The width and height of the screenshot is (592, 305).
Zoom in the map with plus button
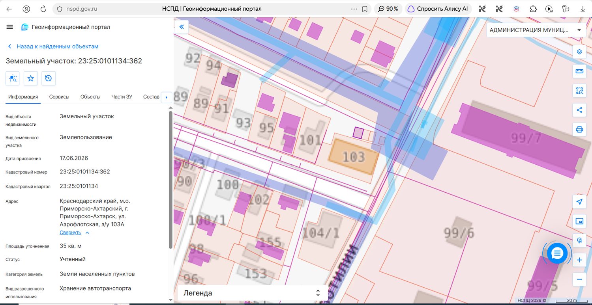pyautogui.click(x=579, y=260)
